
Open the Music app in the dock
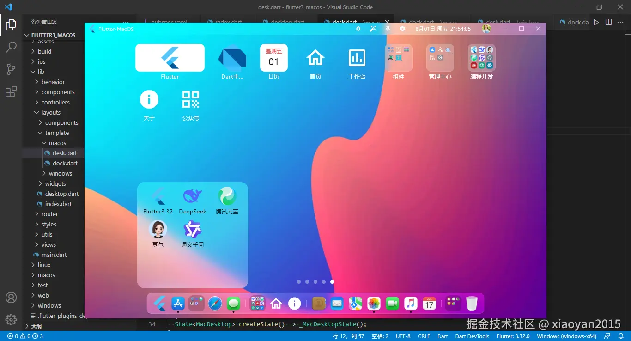411,304
